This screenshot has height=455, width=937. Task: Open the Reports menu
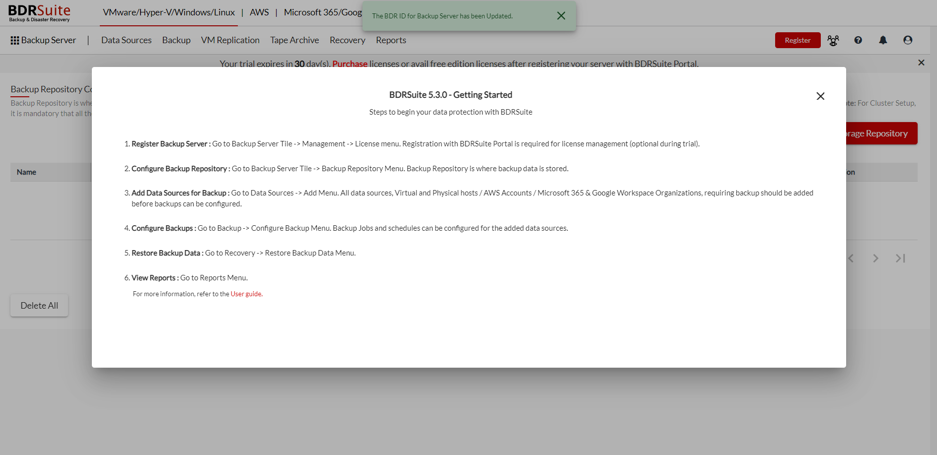pos(391,40)
